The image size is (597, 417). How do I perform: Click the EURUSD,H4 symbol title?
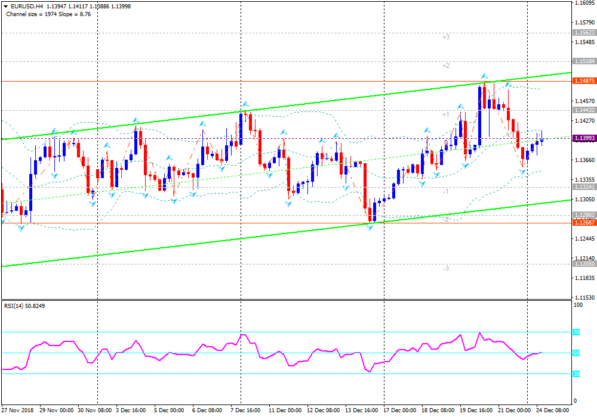click(27, 7)
